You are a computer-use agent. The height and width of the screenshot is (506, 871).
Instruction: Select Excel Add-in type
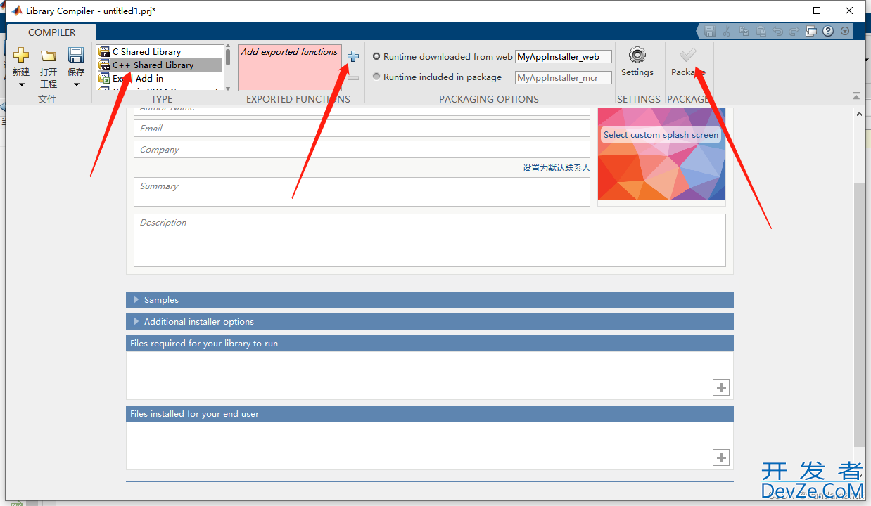(x=160, y=78)
